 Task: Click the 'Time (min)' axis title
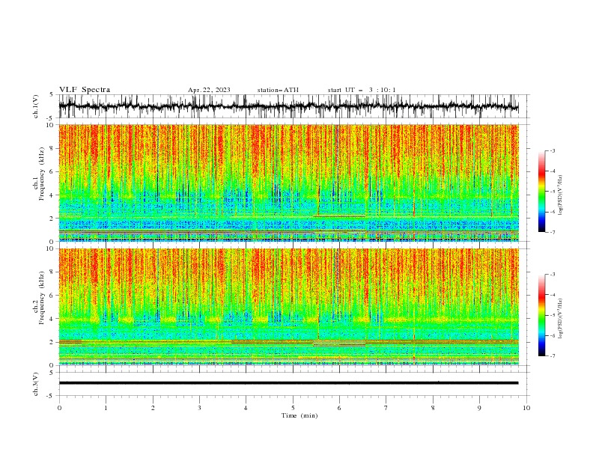(x=299, y=415)
